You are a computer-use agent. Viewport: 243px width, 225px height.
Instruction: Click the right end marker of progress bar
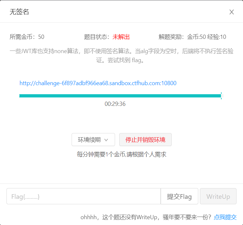tap(221, 96)
